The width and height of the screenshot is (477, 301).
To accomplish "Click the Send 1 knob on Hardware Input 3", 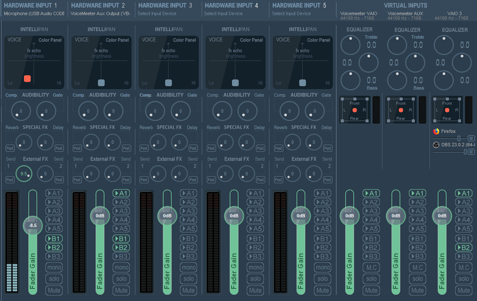I will [x=158, y=174].
